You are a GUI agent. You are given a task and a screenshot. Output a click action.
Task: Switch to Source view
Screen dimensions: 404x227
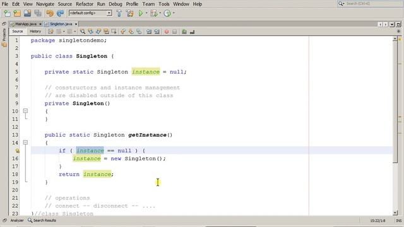[18, 32]
